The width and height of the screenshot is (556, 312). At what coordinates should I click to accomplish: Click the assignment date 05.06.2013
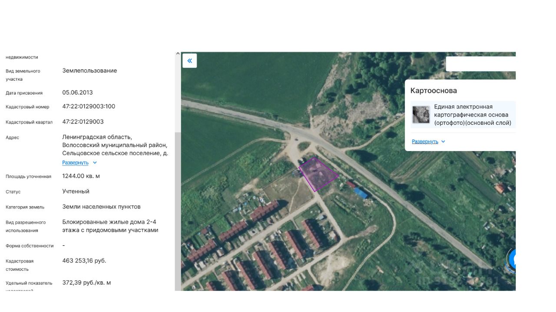(77, 93)
